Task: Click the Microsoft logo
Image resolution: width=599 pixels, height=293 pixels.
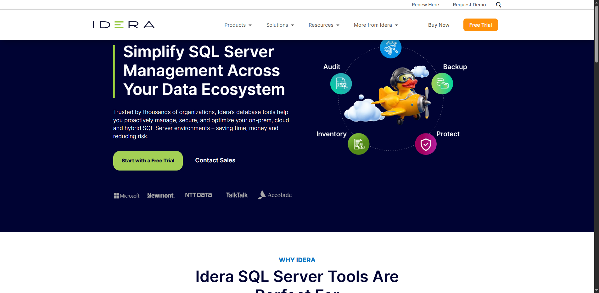Action: [126, 196]
